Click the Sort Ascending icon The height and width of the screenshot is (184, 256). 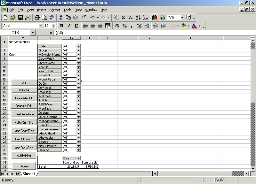(x=138, y=18)
